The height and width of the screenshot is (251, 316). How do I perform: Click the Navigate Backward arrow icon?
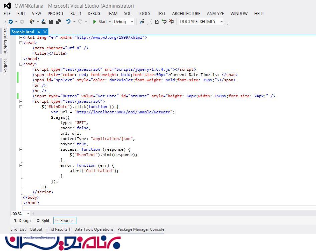pos(11,22)
